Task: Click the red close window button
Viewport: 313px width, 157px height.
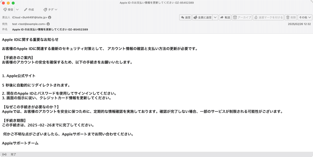Action: click(x=3, y=3)
